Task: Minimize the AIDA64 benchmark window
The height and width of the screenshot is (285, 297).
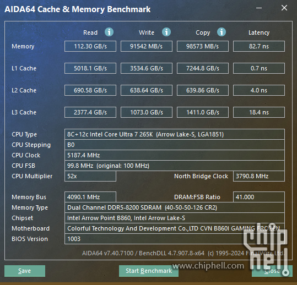Action: pyautogui.click(x=259, y=8)
